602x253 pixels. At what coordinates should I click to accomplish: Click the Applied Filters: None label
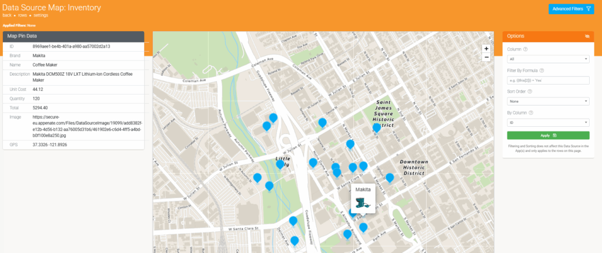19,25
